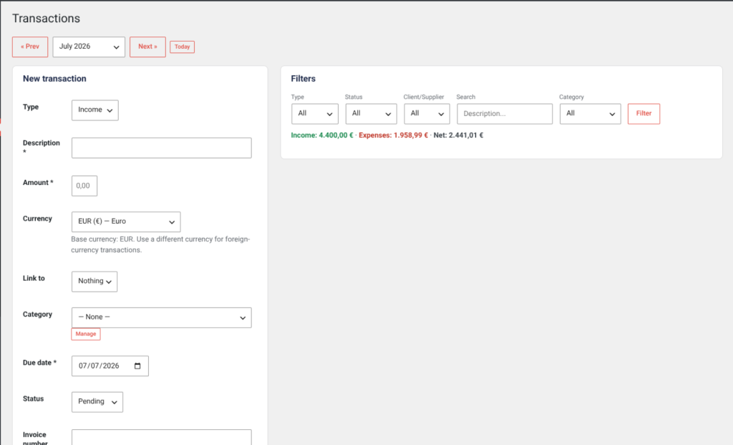Open the Status dropdown showing Pending
This screenshot has width=733, height=445.
[x=97, y=402]
